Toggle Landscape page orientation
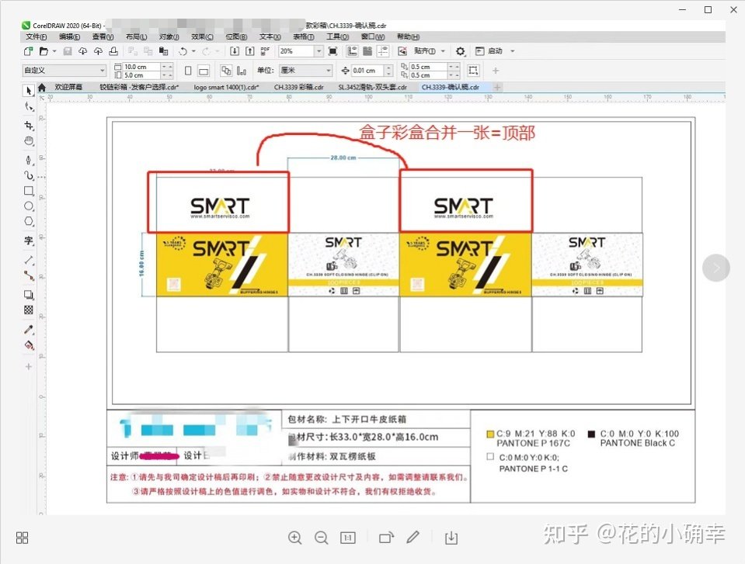 204,71
